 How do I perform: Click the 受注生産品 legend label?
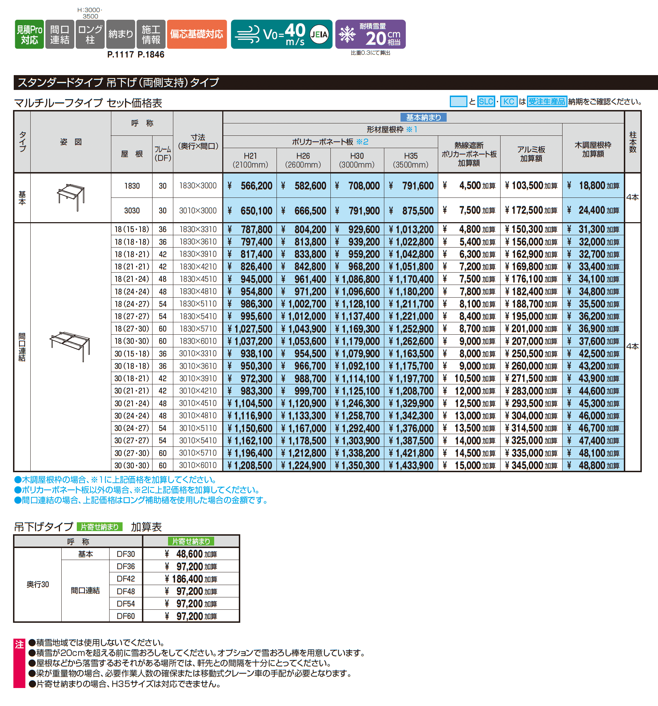coord(547,102)
